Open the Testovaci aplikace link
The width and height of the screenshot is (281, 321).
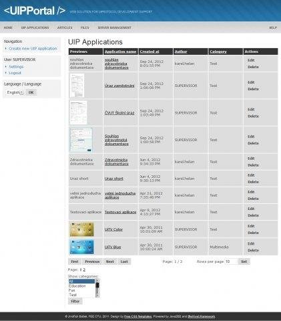(x=120, y=212)
